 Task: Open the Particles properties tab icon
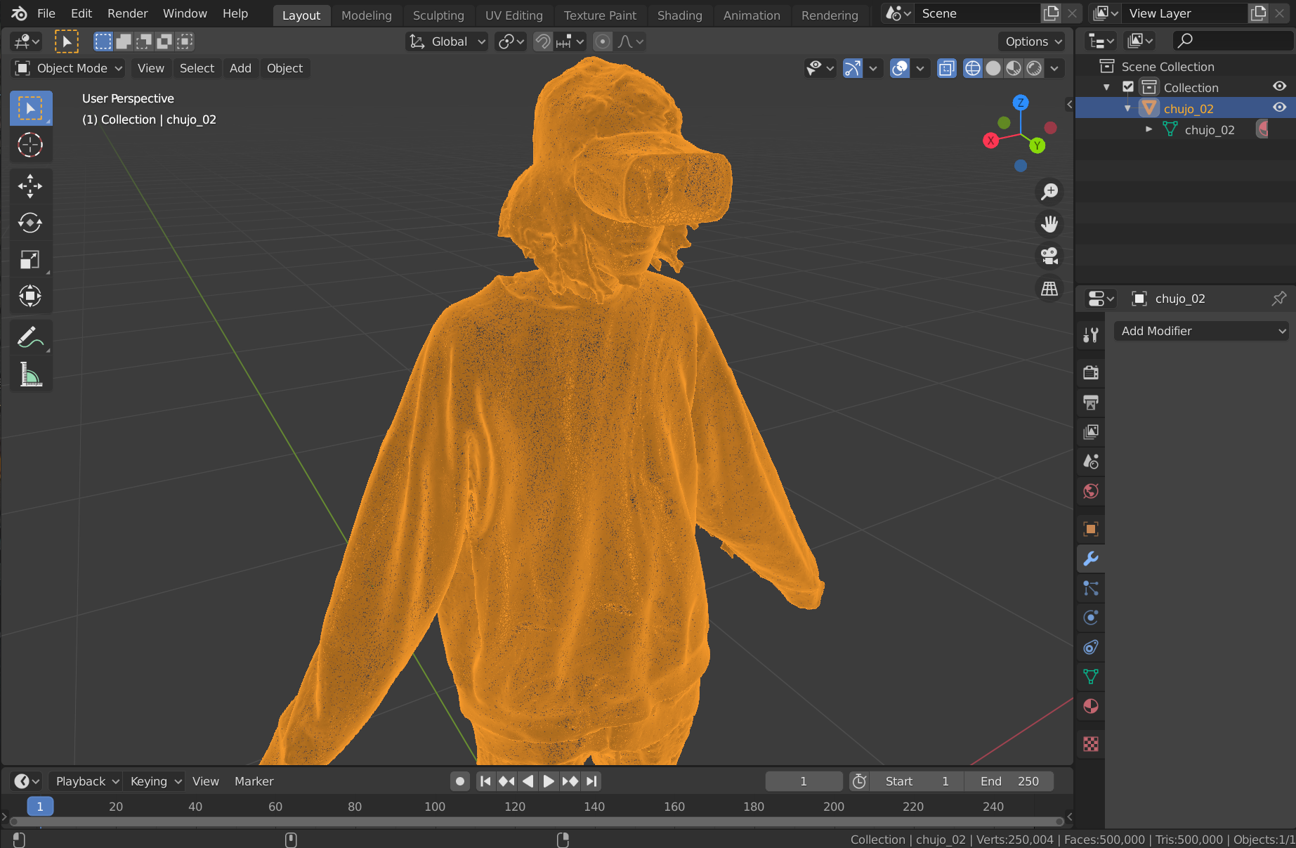1091,588
